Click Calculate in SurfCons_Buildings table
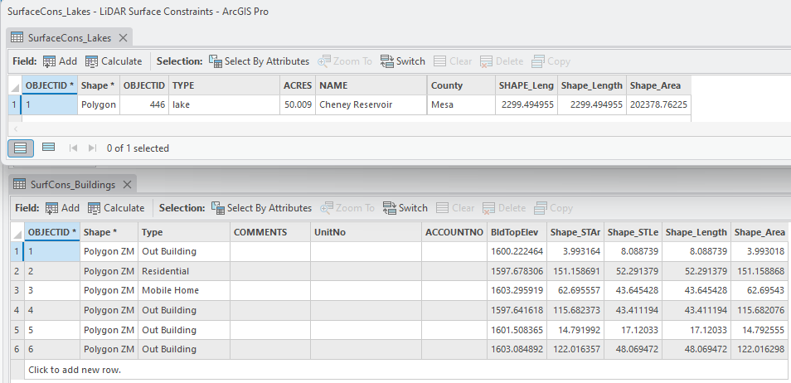Screen dimensions: 791x383 [x=116, y=208]
